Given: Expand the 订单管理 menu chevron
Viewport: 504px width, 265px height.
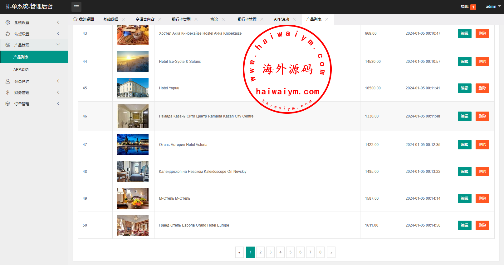Looking at the screenshot, I should [x=58, y=103].
